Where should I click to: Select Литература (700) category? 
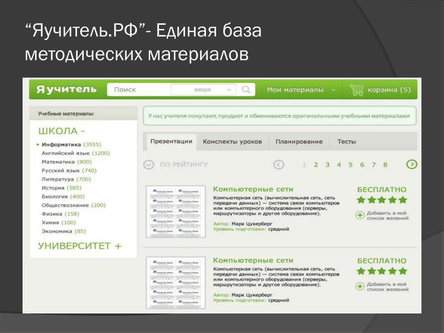(x=66, y=179)
